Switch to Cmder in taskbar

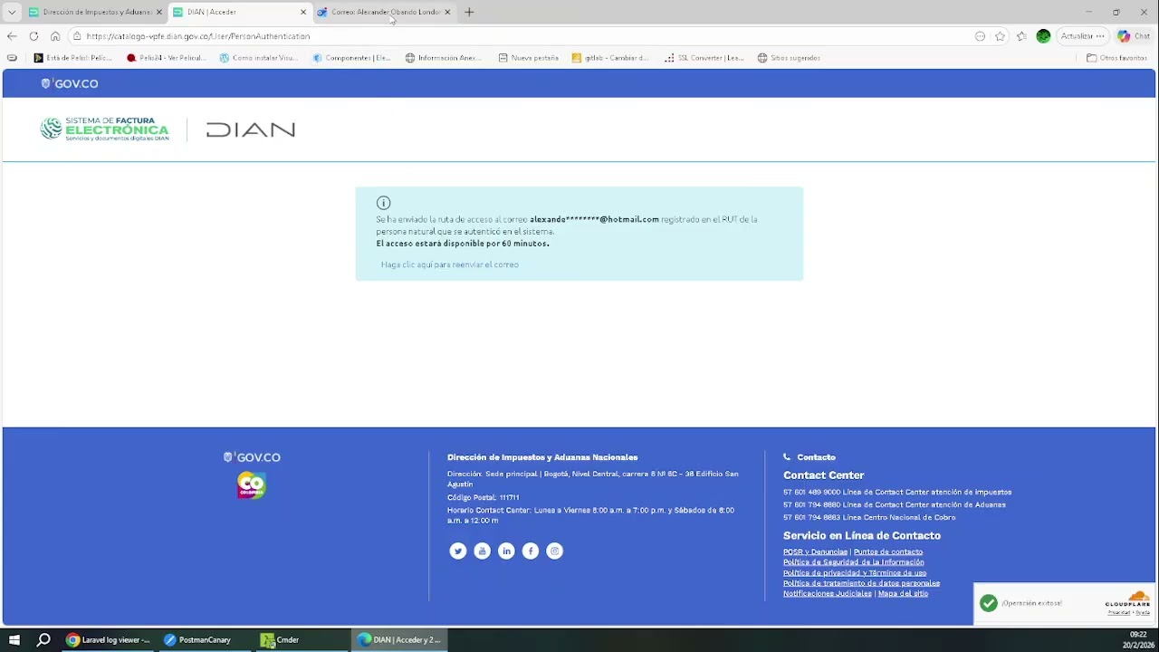click(x=280, y=639)
